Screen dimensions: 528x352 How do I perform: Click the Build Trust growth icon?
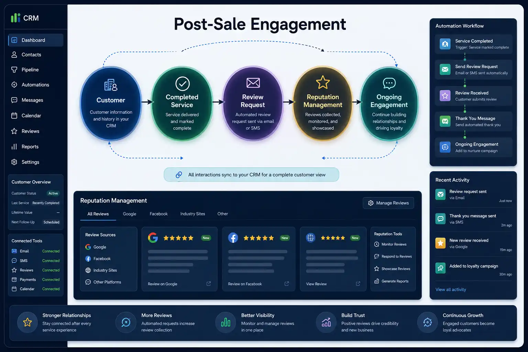[x=326, y=322]
